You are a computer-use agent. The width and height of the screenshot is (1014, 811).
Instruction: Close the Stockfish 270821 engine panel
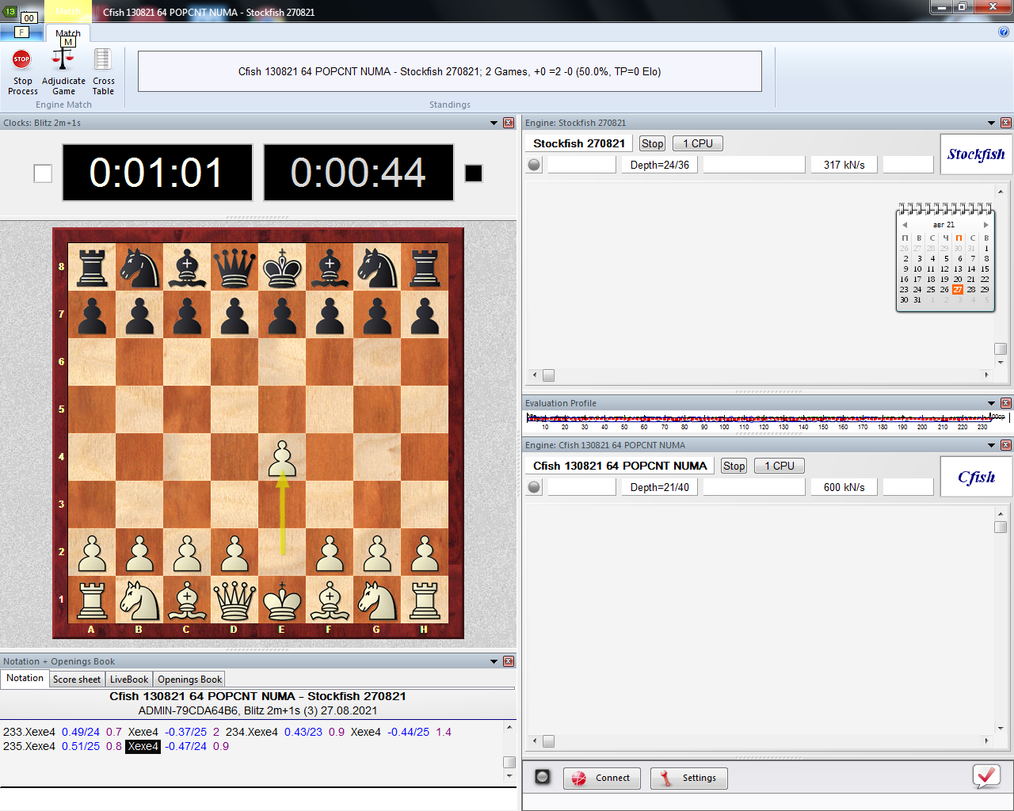click(1006, 123)
